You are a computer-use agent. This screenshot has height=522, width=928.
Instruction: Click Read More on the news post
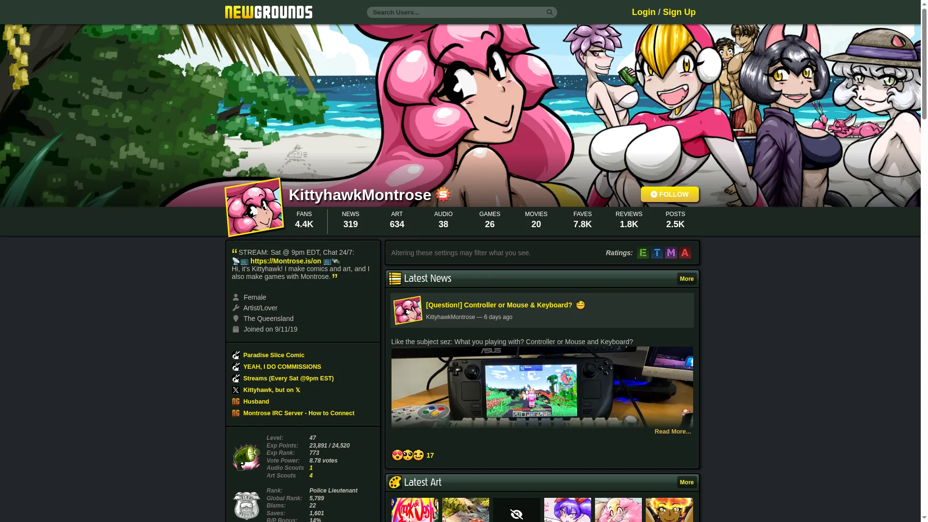672,432
